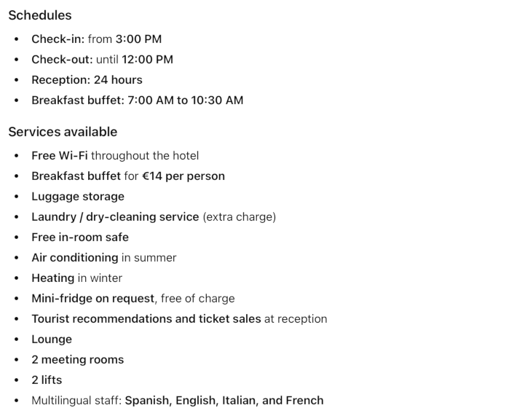Image resolution: width=514 pixels, height=416 pixels.
Task: Select the Reception 24 hours line
Action: (87, 80)
